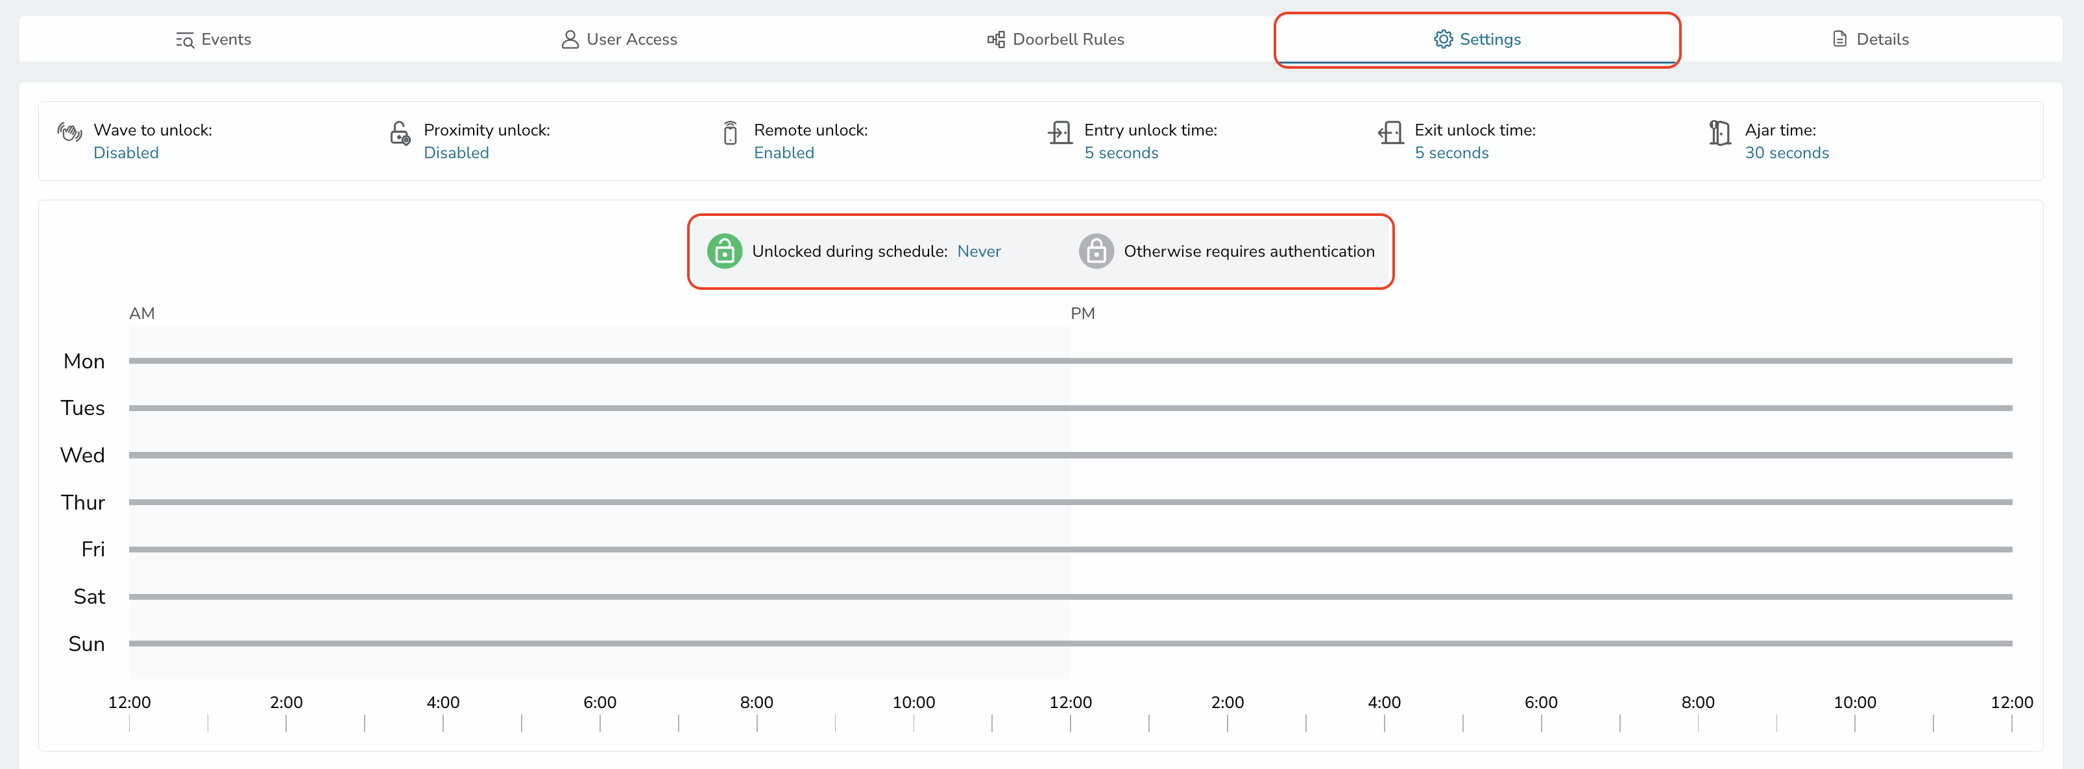Viewport: 2084px width, 769px height.
Task: Edit Ajar time 30 seconds value
Action: tap(1786, 153)
